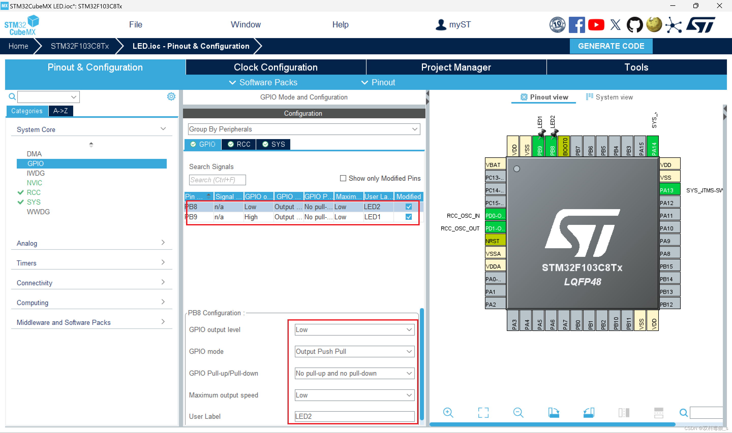The image size is (732, 433).
Task: Click the GENERATE CODE button
Action: [611, 46]
